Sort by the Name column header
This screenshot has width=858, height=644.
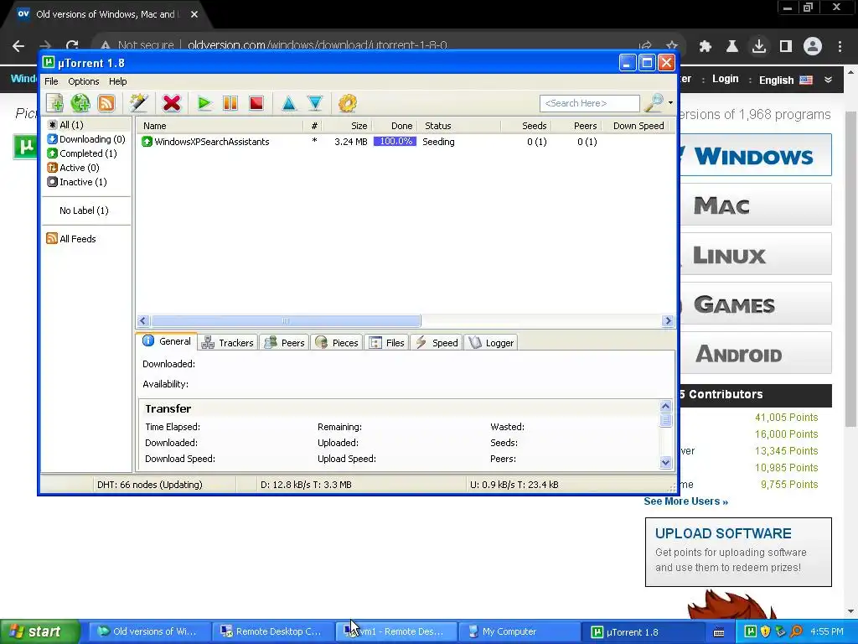(x=220, y=126)
